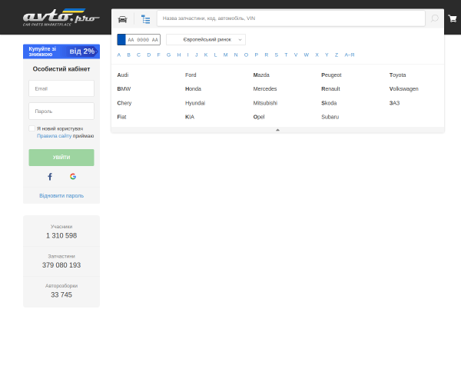Sign in with Google icon
The height and width of the screenshot is (369, 461).
click(73, 176)
